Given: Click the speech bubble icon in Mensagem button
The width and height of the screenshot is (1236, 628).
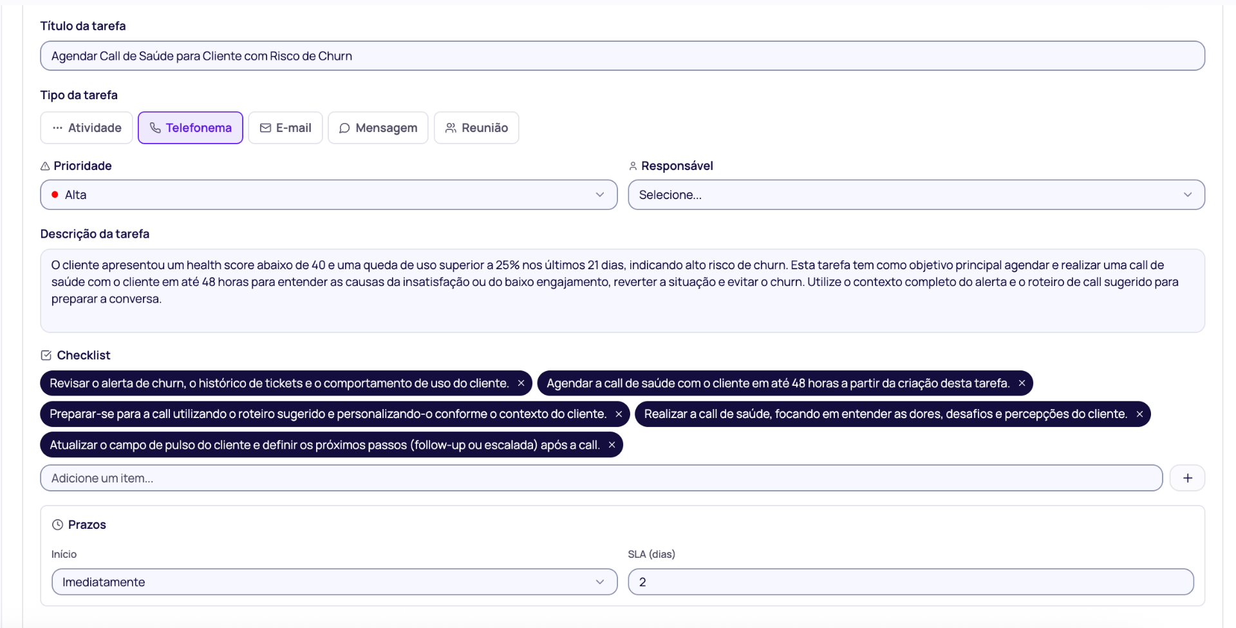Looking at the screenshot, I should click(x=344, y=128).
